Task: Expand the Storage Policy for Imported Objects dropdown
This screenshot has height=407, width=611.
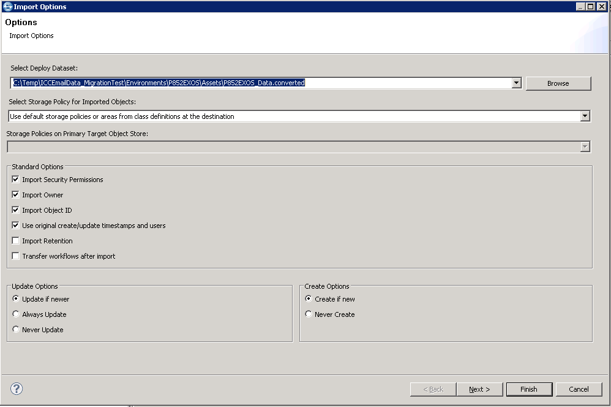Action: point(586,115)
